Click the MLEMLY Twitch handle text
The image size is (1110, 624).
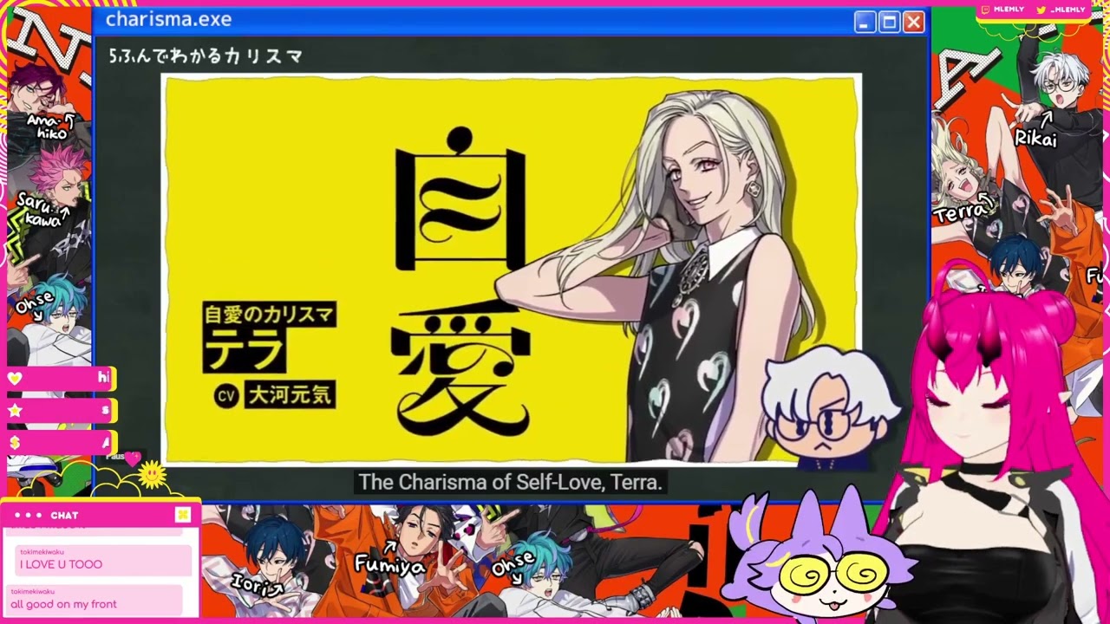click(1009, 10)
